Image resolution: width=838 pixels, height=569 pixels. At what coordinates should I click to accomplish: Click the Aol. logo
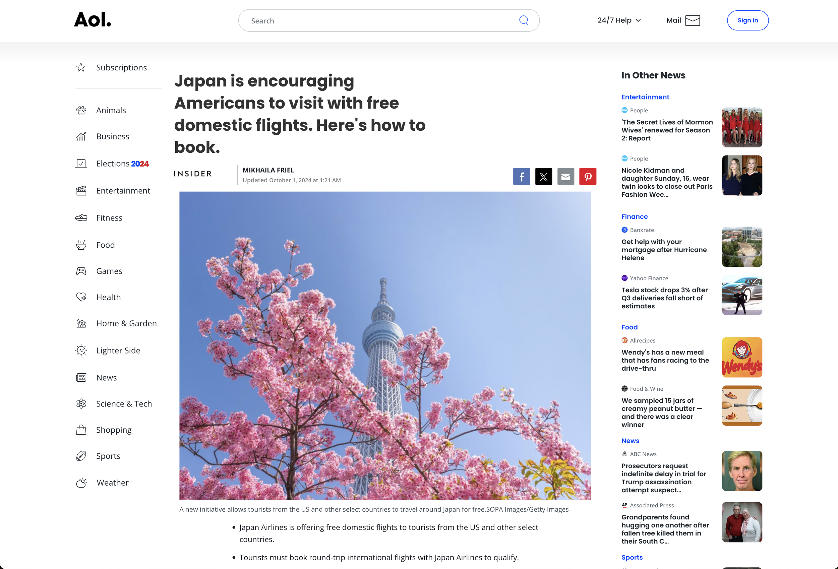[93, 20]
